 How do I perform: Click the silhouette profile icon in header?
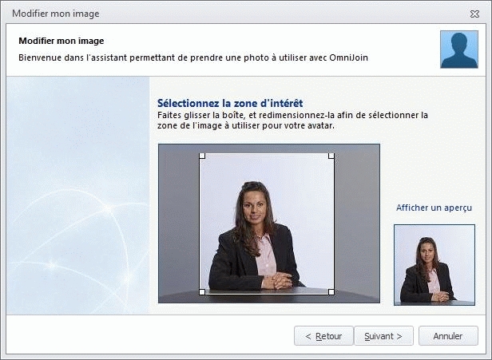[459, 49]
